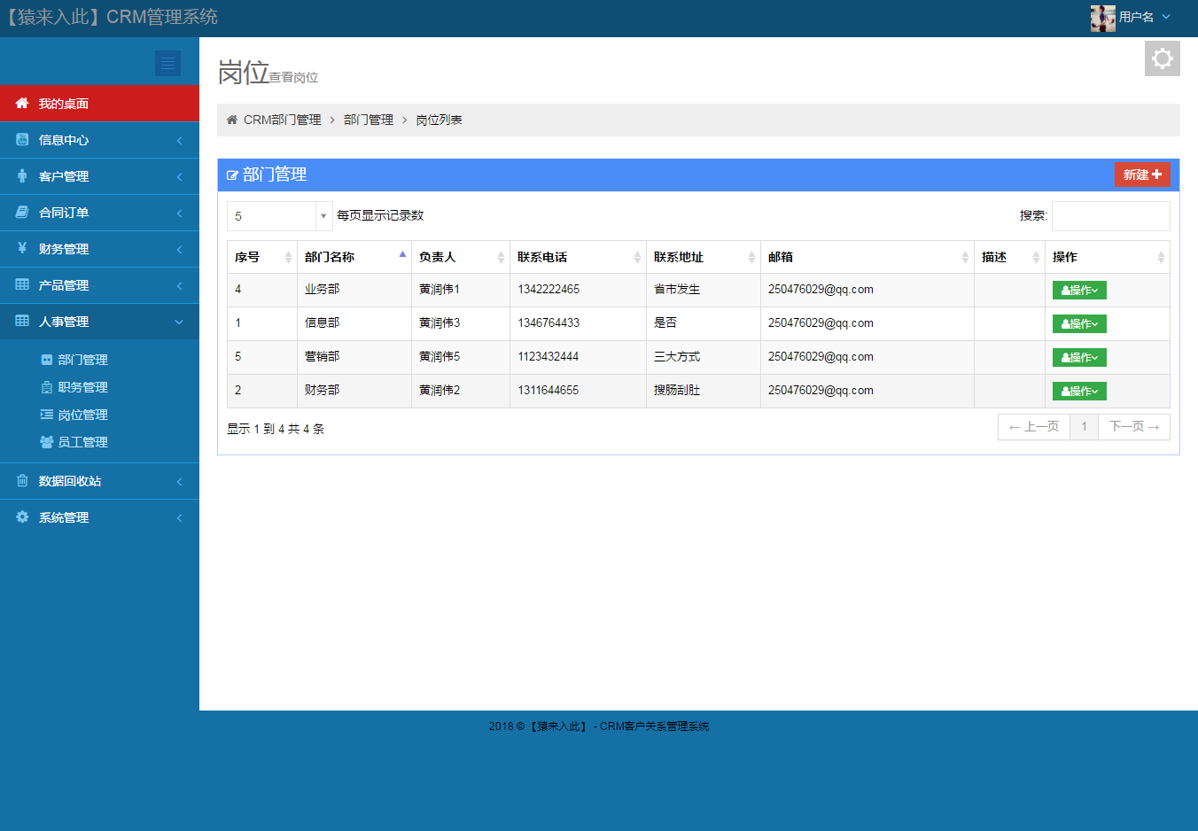Sort the table by 负责人
This screenshot has width=1198, height=831.
(461, 257)
